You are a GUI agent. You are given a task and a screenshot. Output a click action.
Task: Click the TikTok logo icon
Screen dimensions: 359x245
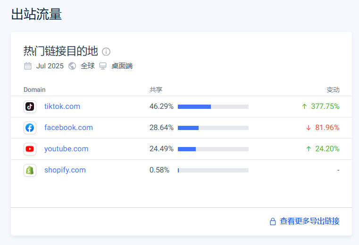pyautogui.click(x=30, y=106)
